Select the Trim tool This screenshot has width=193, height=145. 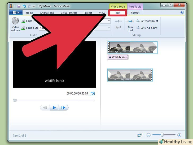pos(130,24)
